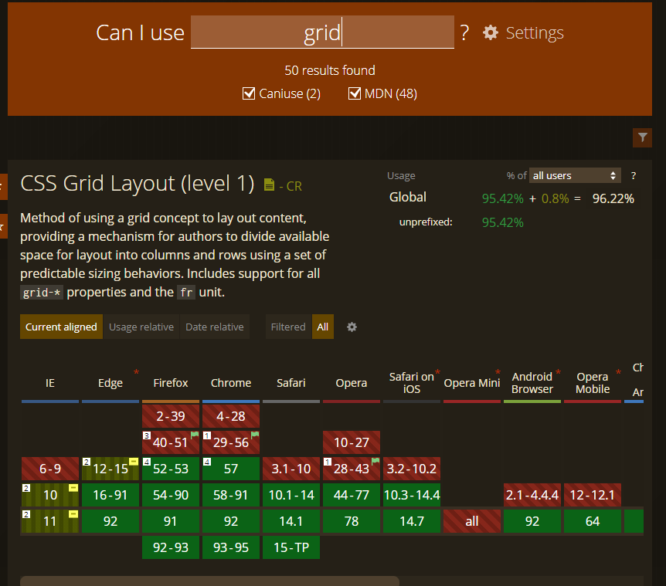The image size is (666, 586).
Task: Click Opera Mobile 12-12.1 cell
Action: point(593,495)
